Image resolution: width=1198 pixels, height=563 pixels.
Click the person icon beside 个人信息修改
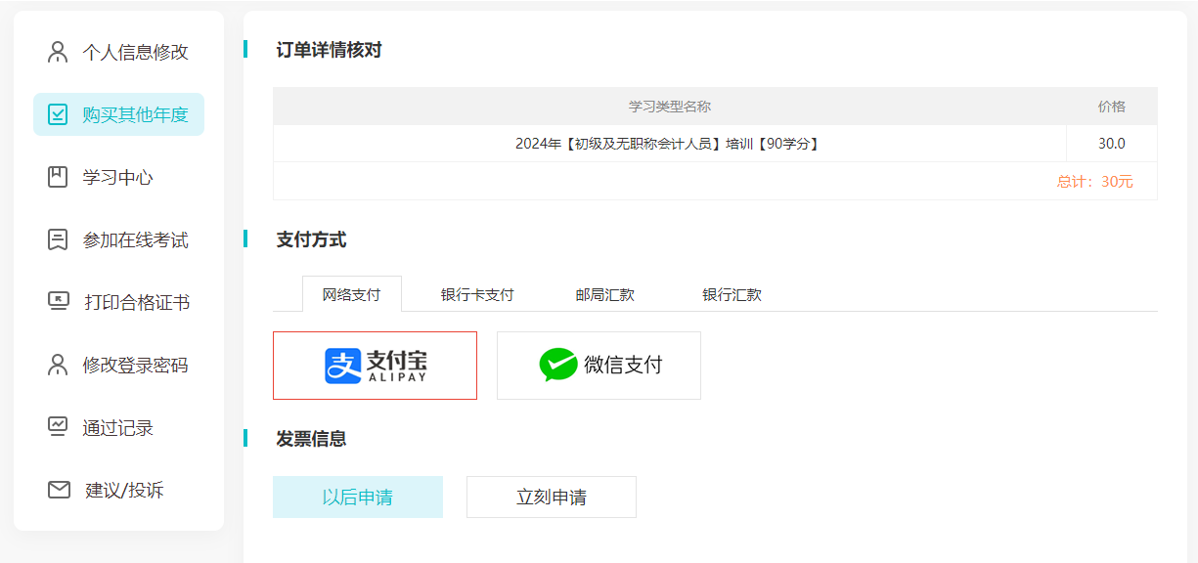58,52
